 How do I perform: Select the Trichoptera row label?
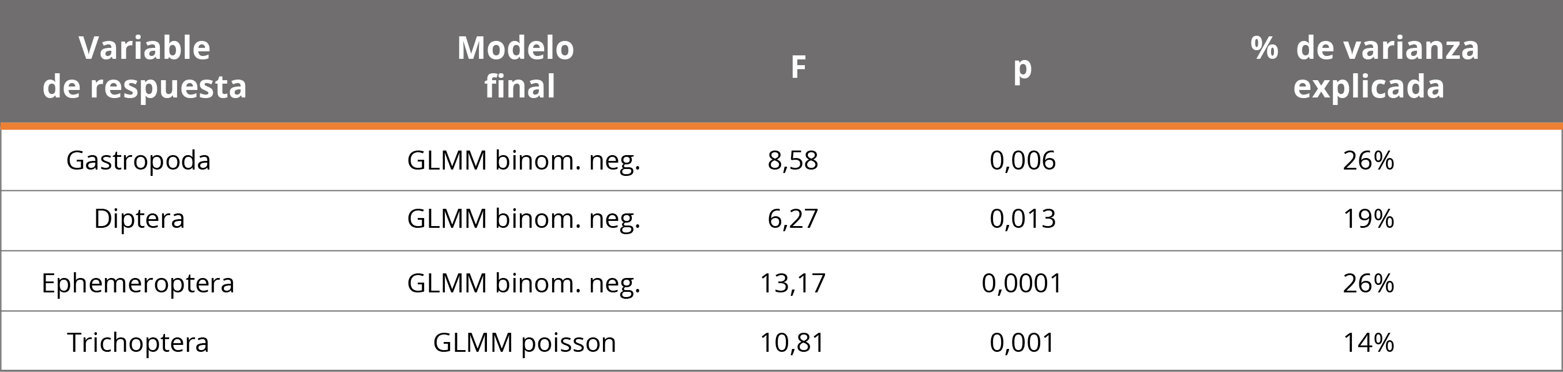click(138, 343)
